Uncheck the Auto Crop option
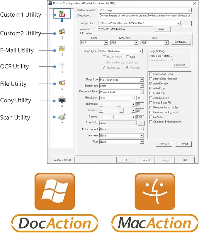Screen dimensions: 199x233 coord(151,88)
